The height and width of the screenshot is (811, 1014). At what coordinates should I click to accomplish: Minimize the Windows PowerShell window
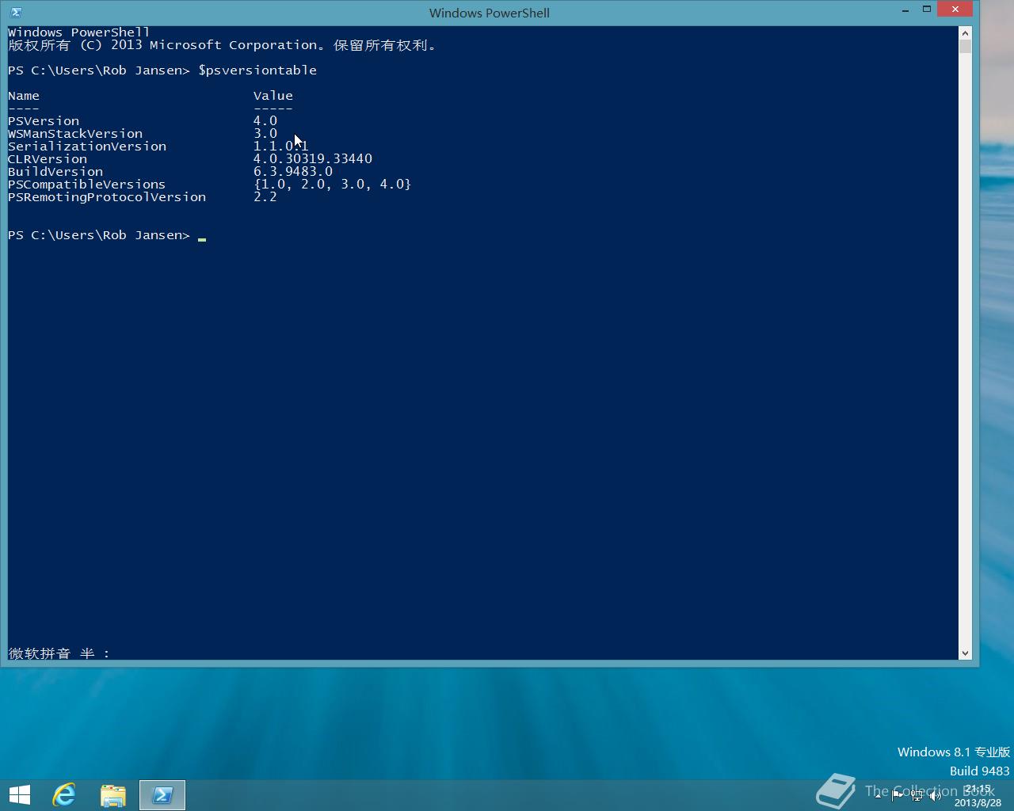point(905,10)
